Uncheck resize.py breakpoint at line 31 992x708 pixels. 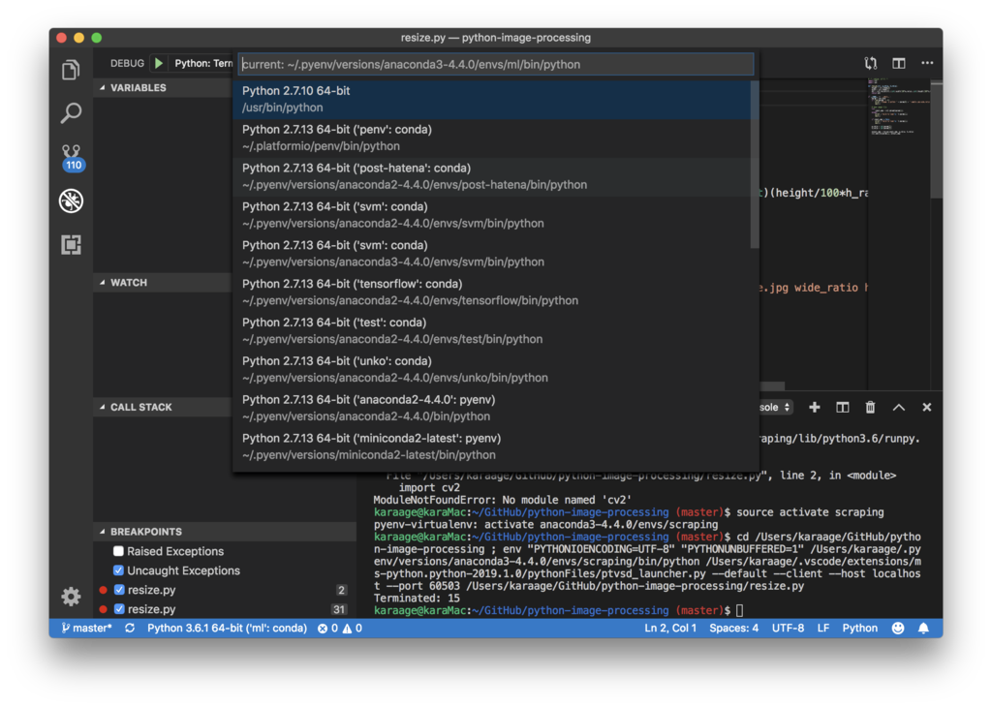(x=119, y=609)
